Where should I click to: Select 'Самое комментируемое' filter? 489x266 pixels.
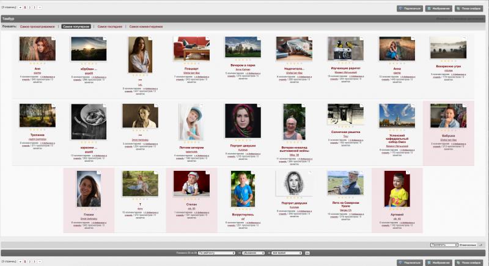click(146, 26)
